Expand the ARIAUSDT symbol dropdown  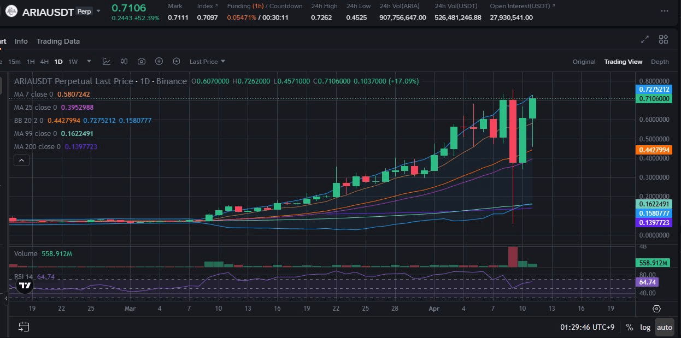(x=99, y=11)
